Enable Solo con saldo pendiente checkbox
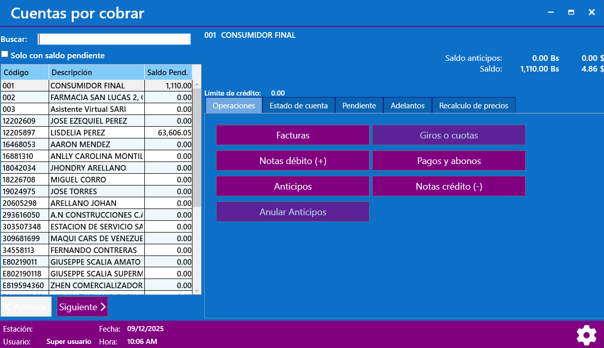This screenshot has height=348, width=604. [x=5, y=55]
